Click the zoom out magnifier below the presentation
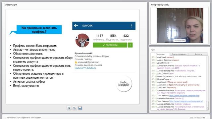Image resolution: width=212 pixels, height=119 pixels. point(75,108)
